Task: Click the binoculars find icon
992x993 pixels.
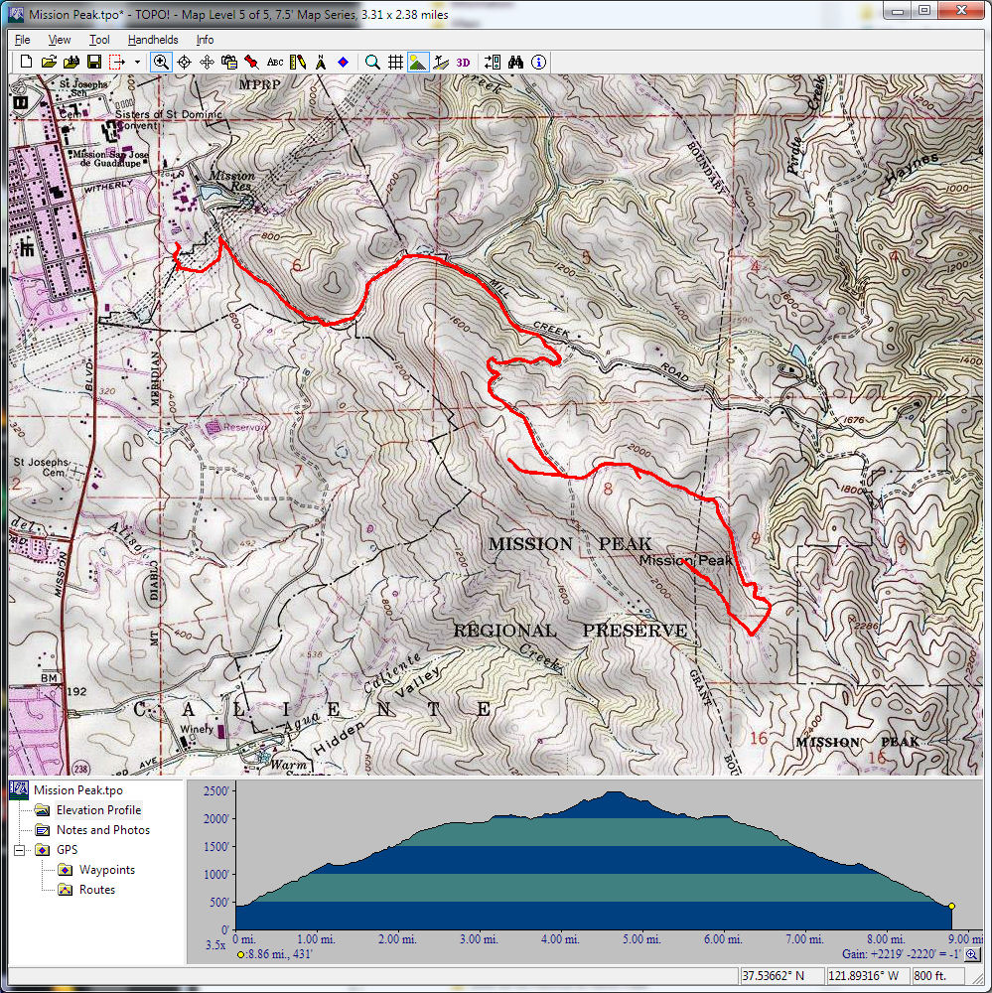Action: pyautogui.click(x=515, y=62)
